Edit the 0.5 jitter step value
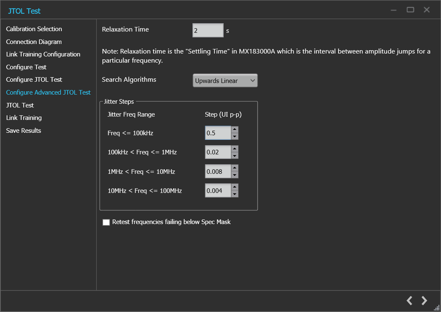 coord(218,133)
